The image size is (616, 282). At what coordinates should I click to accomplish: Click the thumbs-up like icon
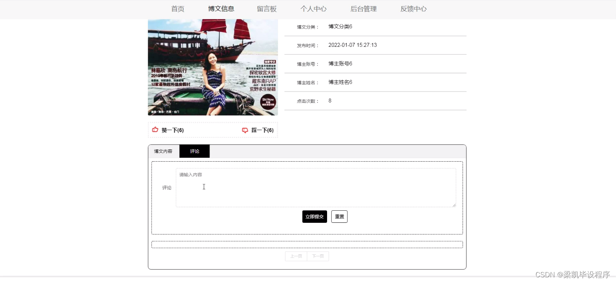(155, 130)
